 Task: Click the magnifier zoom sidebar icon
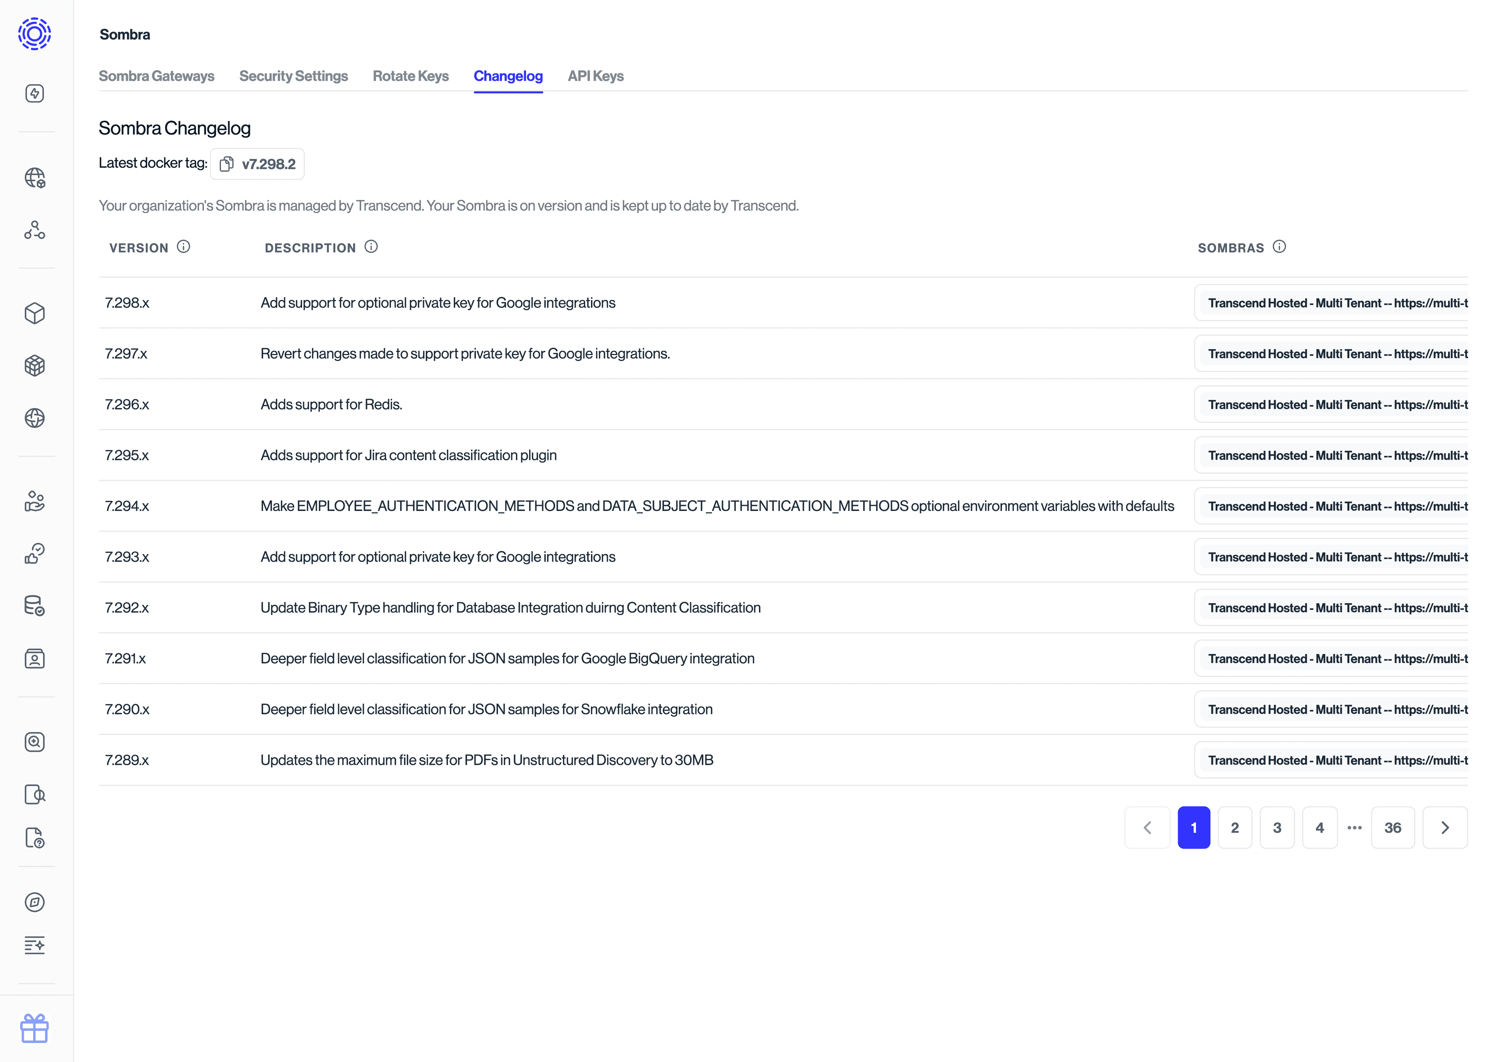[35, 742]
